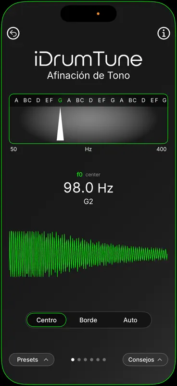The image size is (177, 386).
Task: Click the 50 scale minimum label
Action: (14, 149)
